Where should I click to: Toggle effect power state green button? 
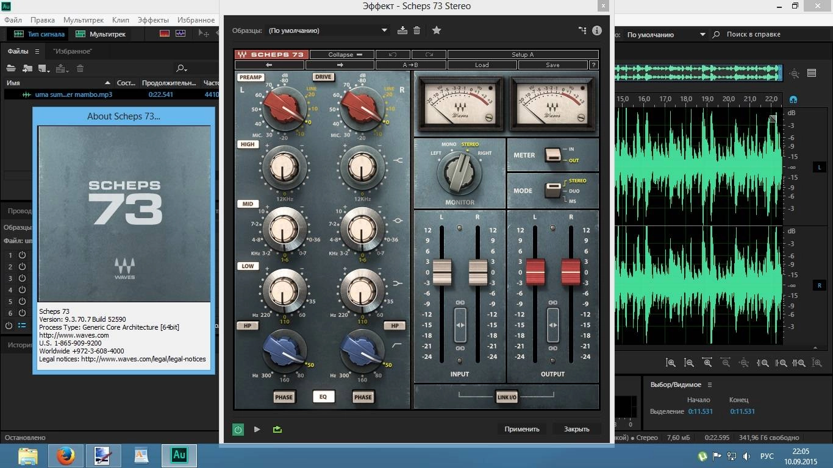[x=238, y=429]
